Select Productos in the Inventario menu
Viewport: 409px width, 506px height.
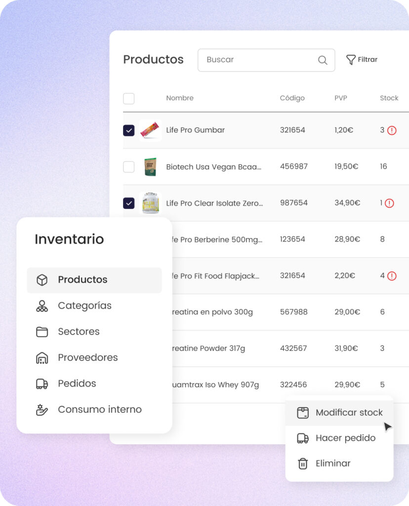pos(94,280)
